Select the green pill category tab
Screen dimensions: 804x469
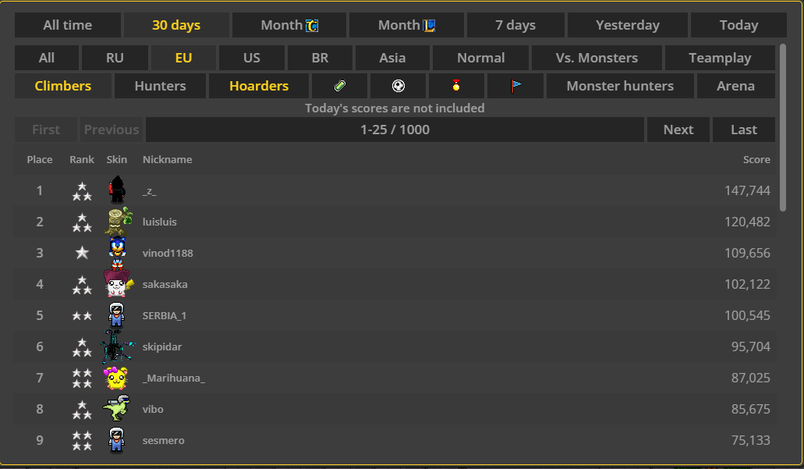(x=339, y=86)
